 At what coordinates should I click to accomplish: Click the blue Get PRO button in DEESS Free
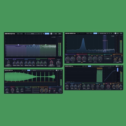(x=95, y=33)
